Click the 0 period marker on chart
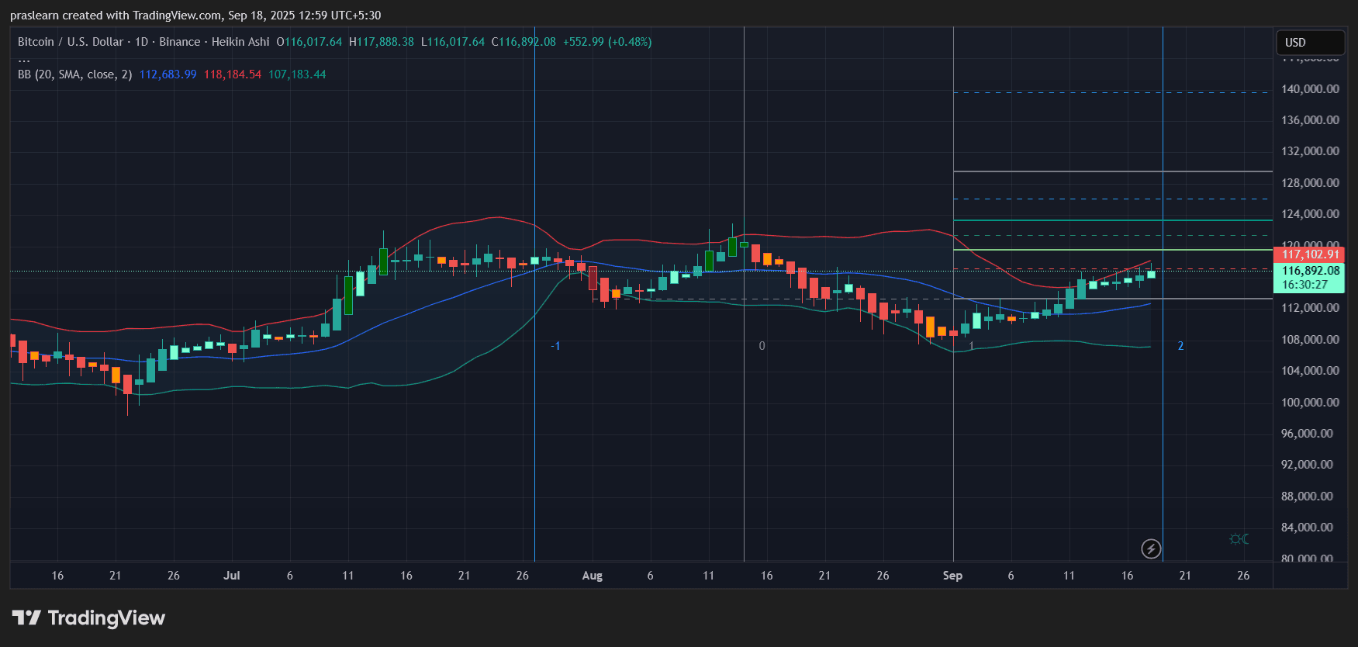Image resolution: width=1358 pixels, height=647 pixels. click(x=762, y=346)
